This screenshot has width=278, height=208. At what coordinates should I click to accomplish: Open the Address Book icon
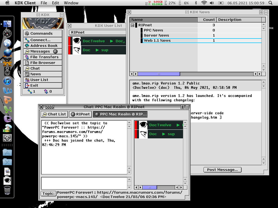27,46
